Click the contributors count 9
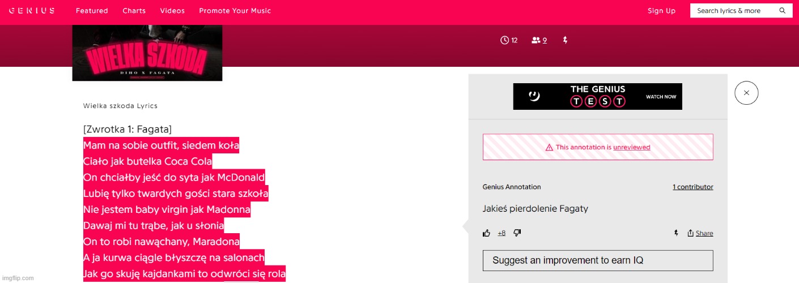The image size is (799, 283). 545,40
